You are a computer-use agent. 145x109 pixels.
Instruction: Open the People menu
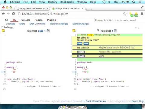point(38,20)
